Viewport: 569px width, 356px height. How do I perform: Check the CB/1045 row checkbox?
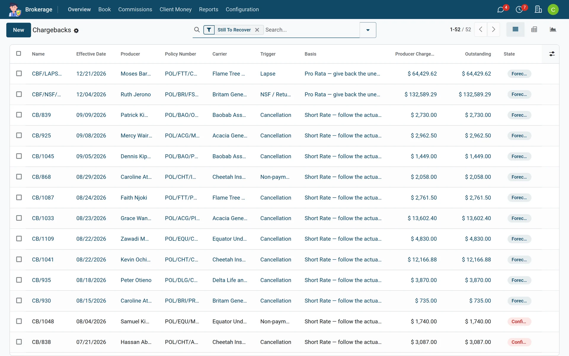[19, 156]
